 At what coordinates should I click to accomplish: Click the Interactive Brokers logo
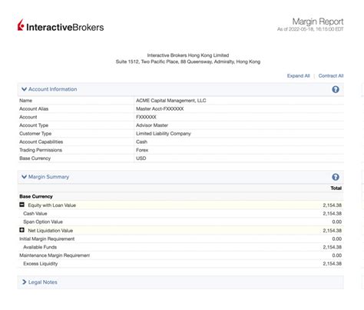[x=61, y=25]
